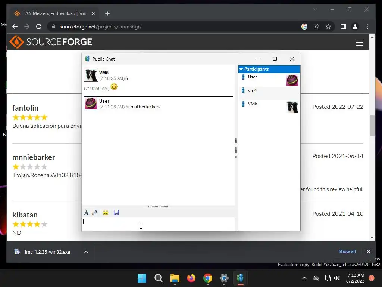Open notification badge in system tray
The height and width of the screenshot is (287, 382).
(372, 278)
